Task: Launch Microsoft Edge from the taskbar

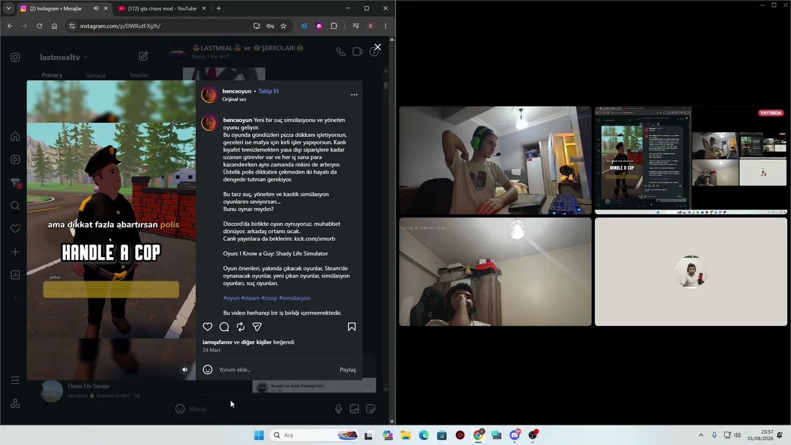Action: coord(424,435)
